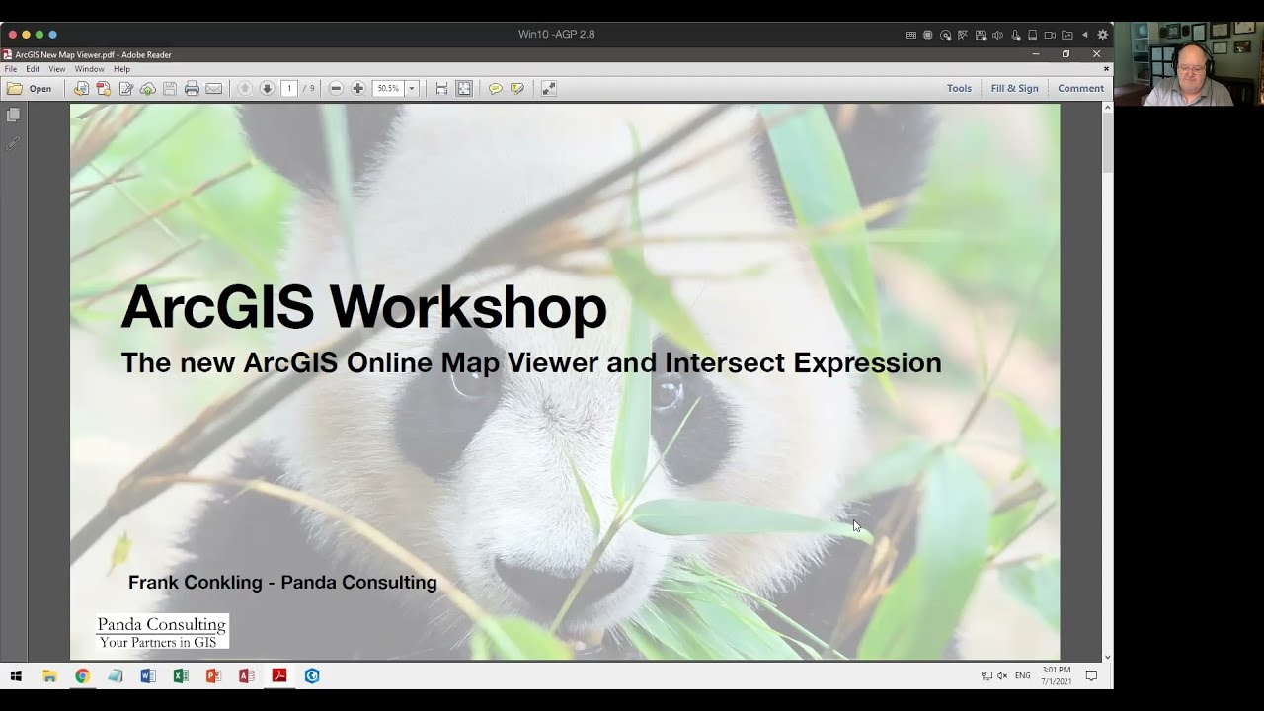1264x711 pixels.
Task: Open the Window menu
Action: 89,69
